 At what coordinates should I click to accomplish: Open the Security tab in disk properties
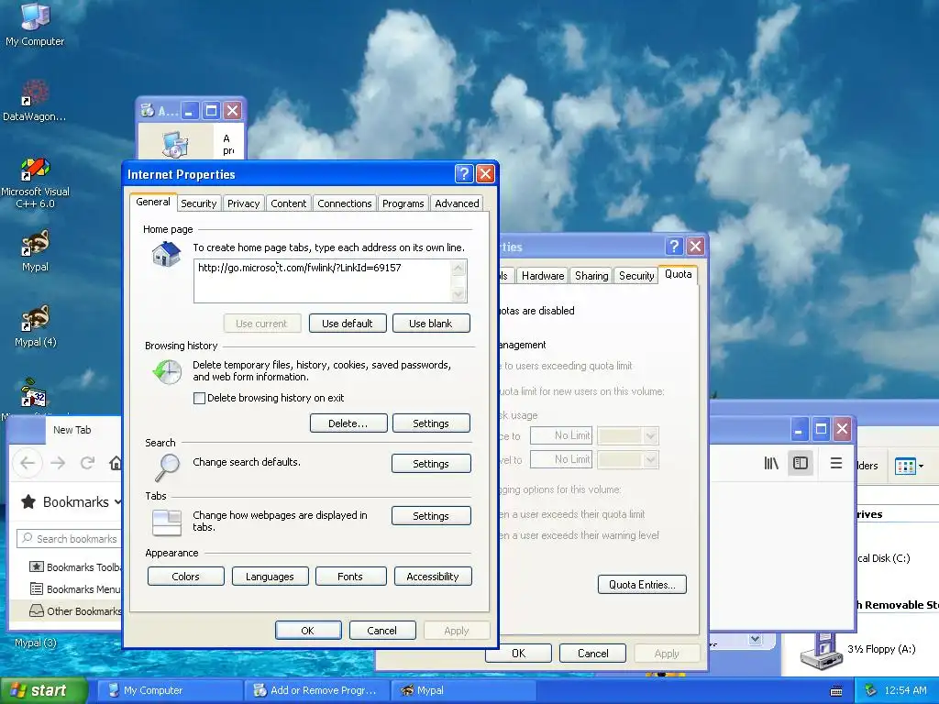pyautogui.click(x=636, y=275)
